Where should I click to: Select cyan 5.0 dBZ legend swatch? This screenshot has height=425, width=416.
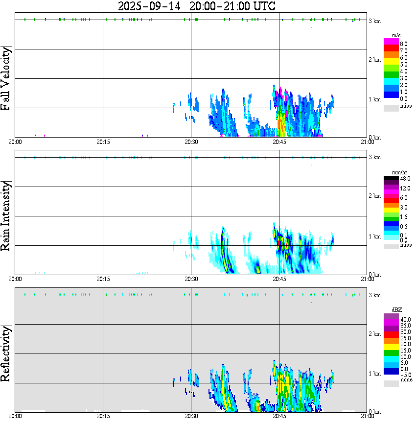(x=391, y=359)
